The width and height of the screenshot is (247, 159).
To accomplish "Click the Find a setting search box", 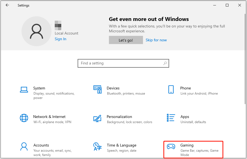I will pos(120,63).
